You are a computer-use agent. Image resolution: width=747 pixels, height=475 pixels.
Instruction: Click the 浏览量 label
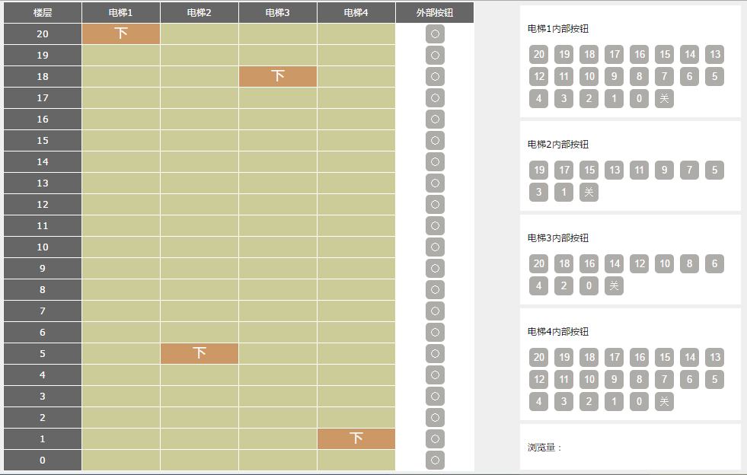545,448
